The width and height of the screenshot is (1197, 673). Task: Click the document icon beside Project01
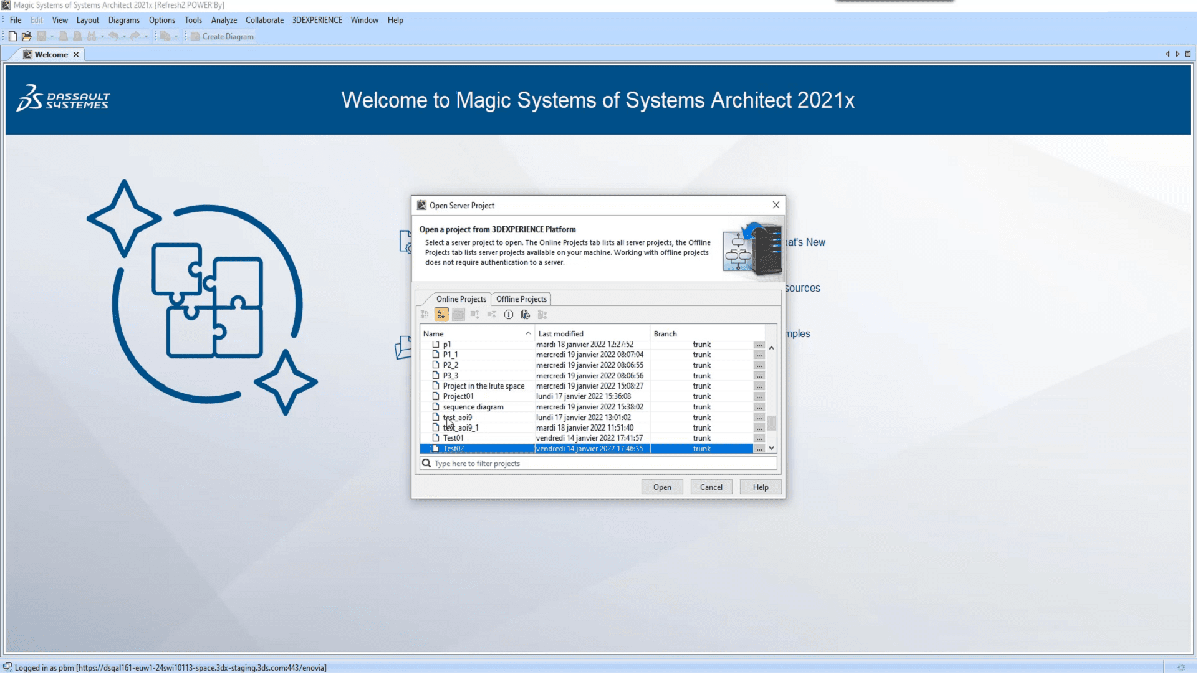[436, 396]
